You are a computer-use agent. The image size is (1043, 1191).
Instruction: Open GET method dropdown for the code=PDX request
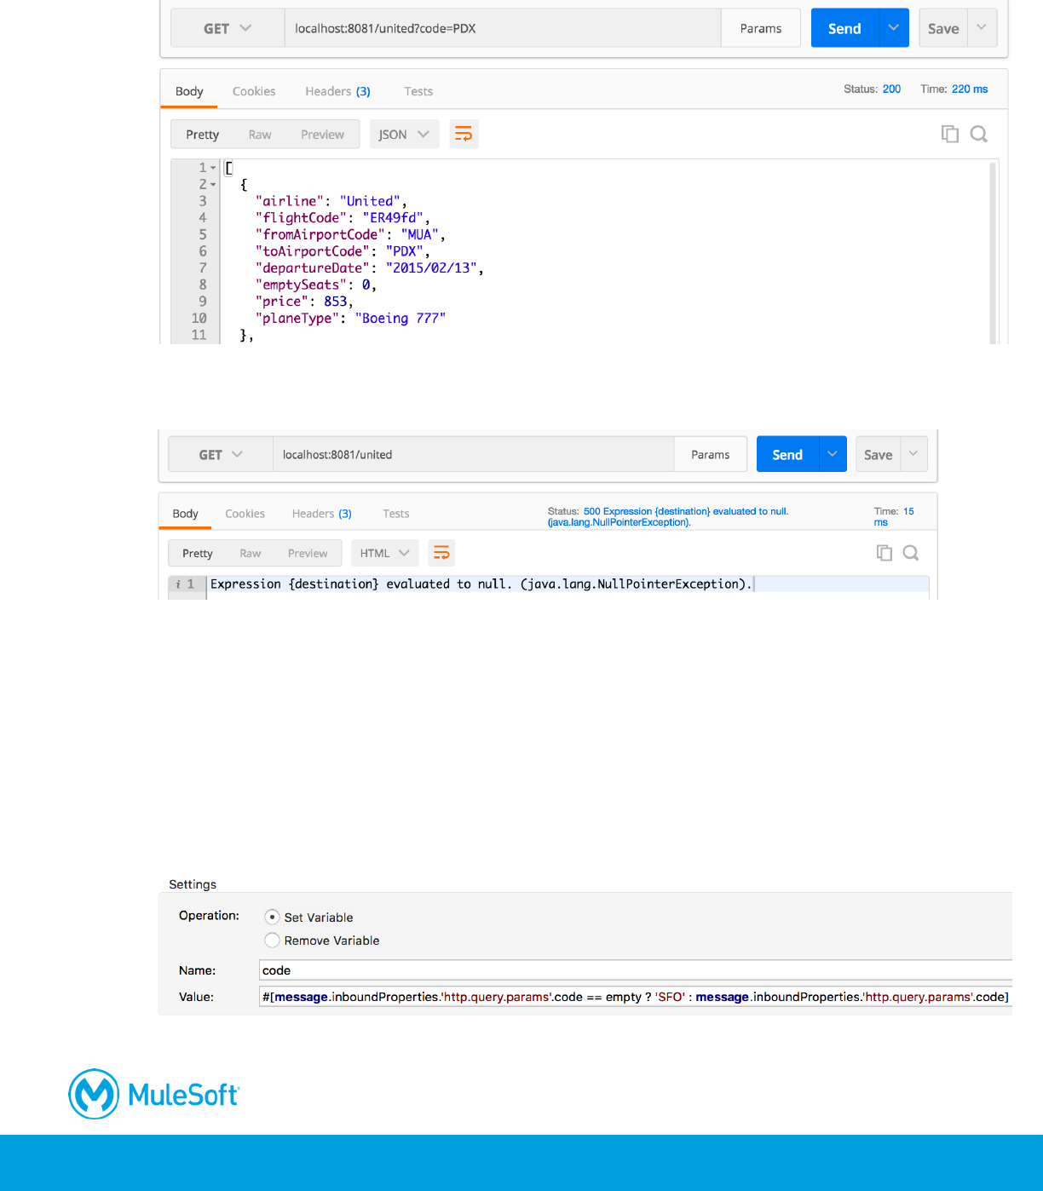point(228,28)
